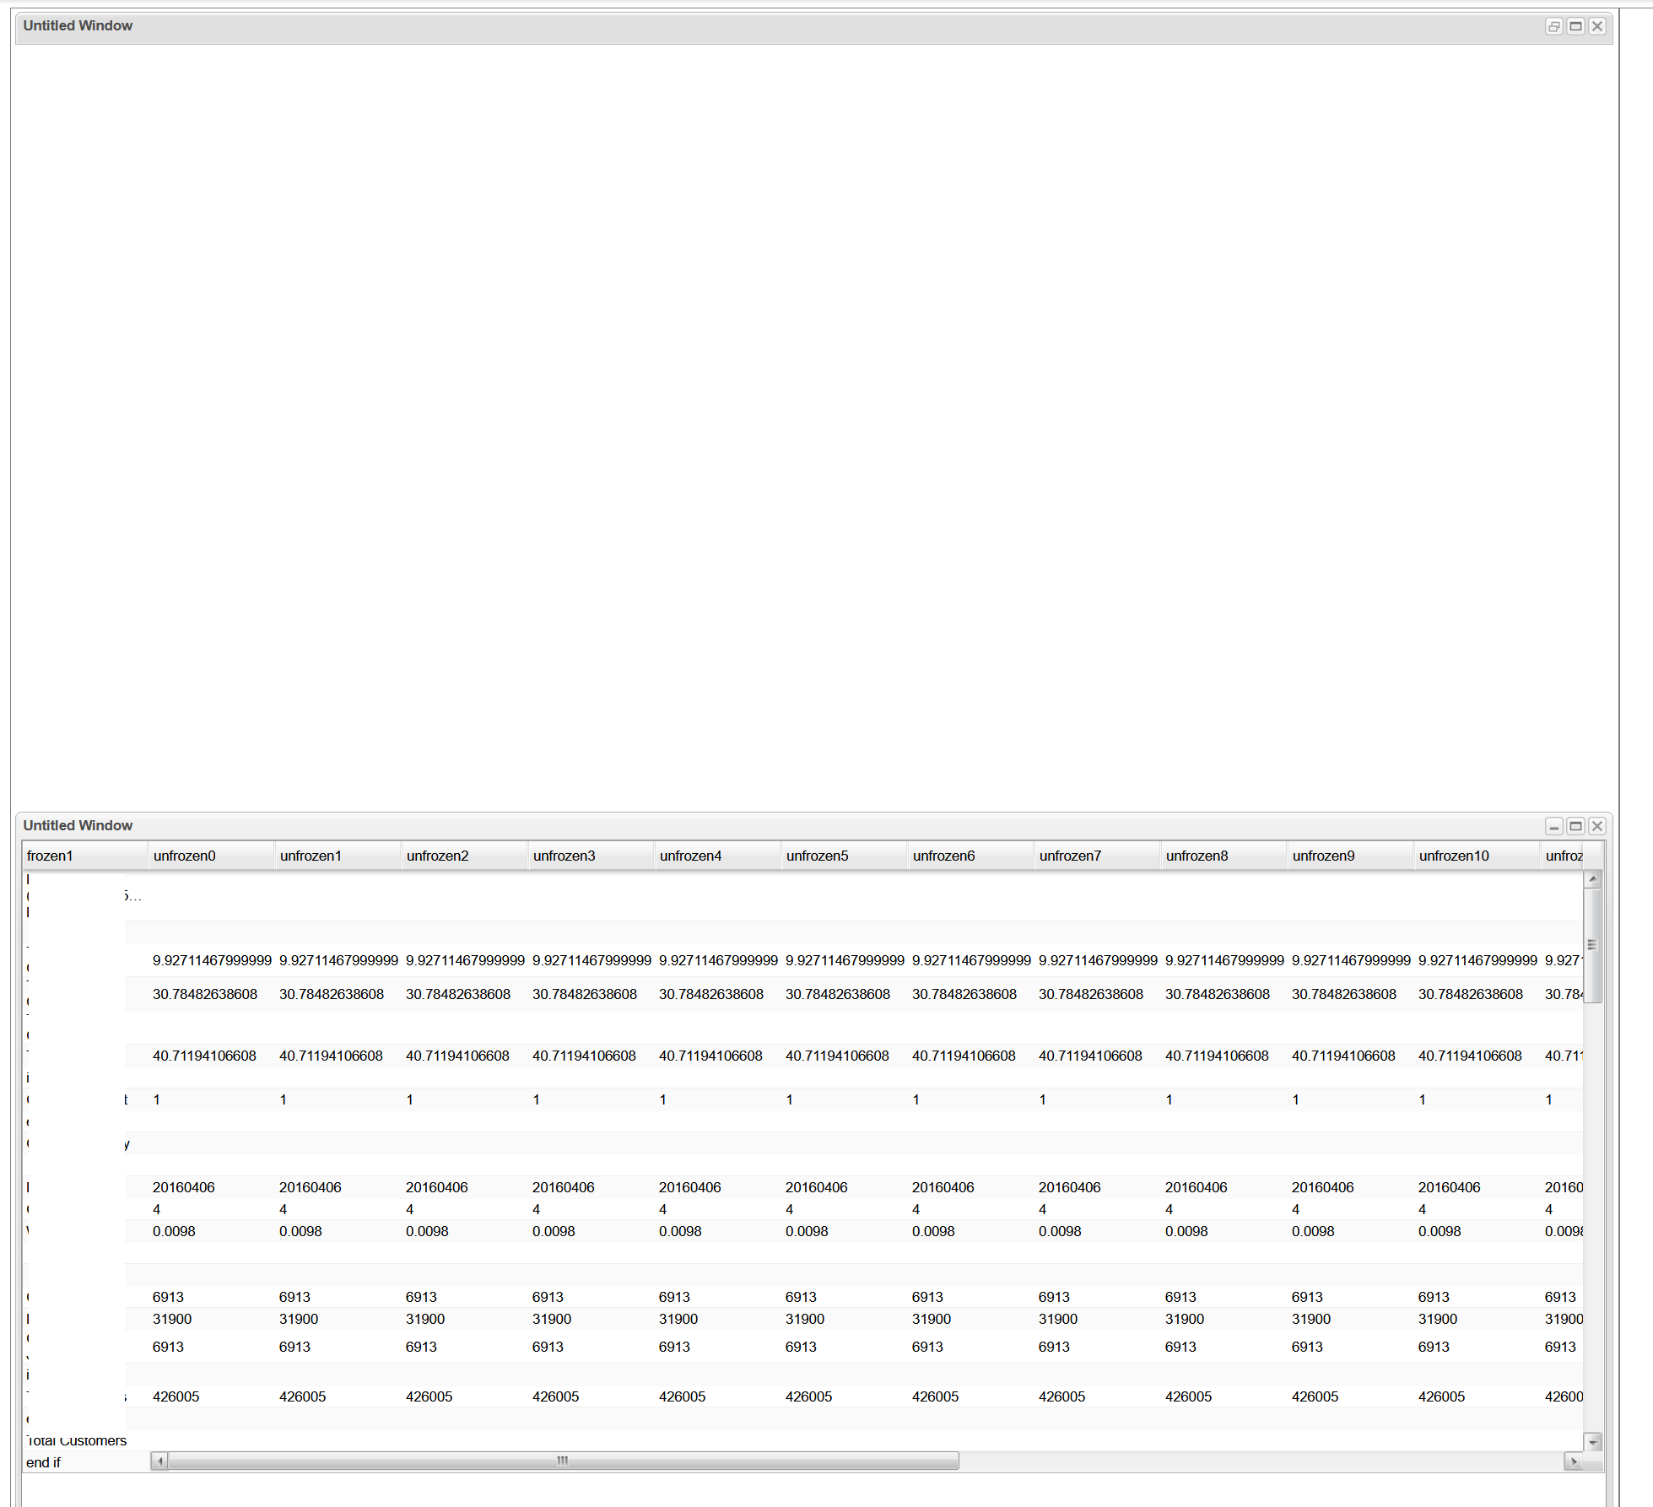Viewport: 1653px width, 1507px height.
Task: Click 31900 cell under unfrozen3
Action: (x=592, y=1319)
